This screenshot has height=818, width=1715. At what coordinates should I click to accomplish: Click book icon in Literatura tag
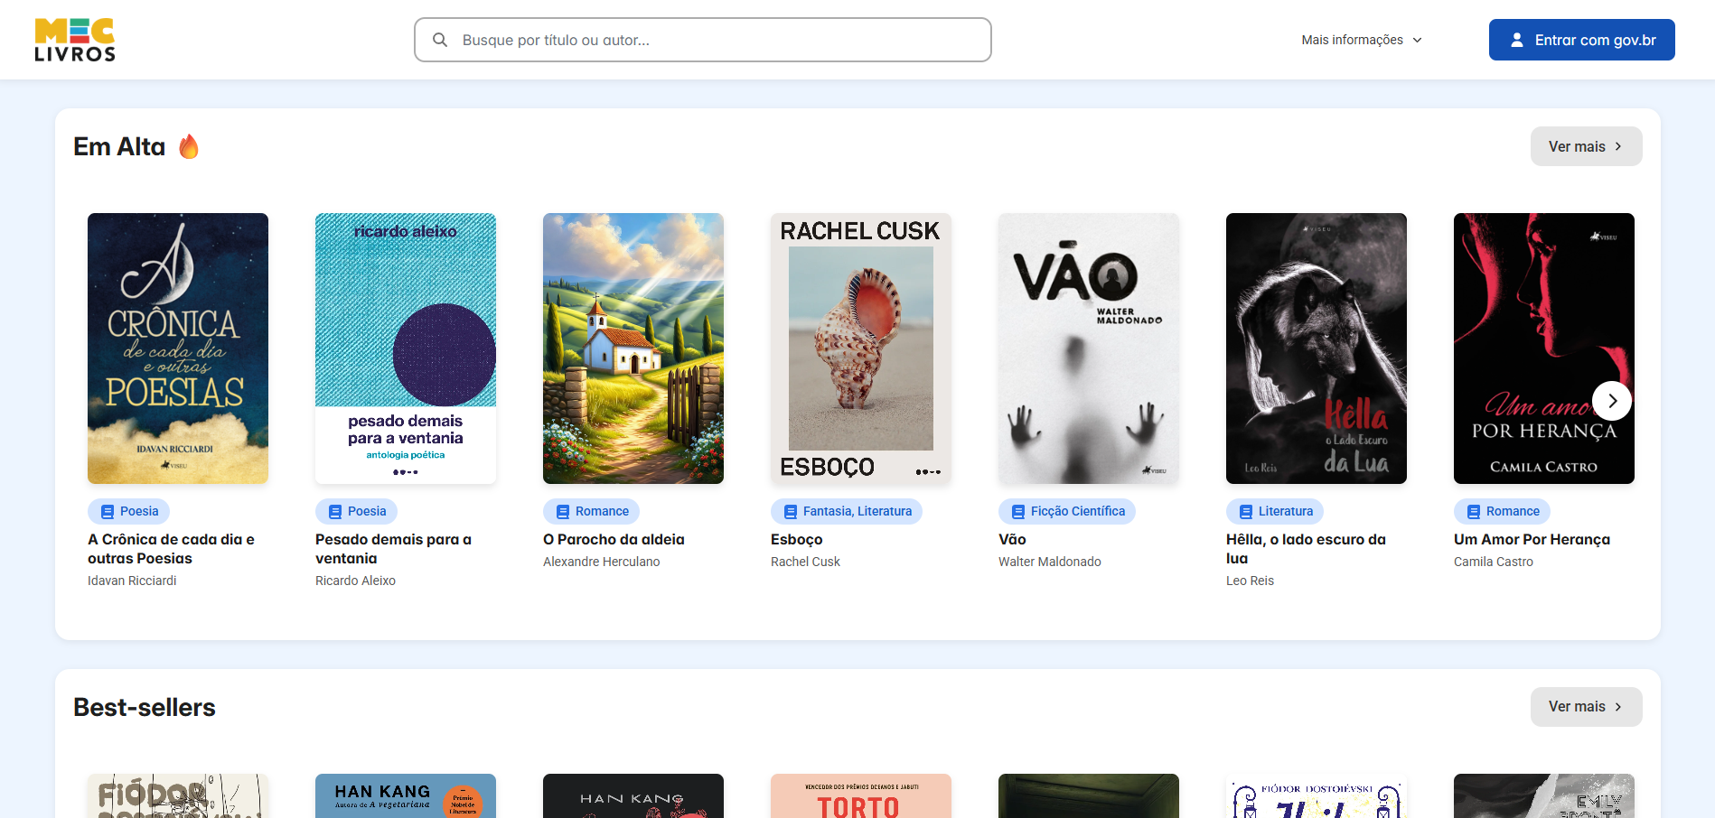tap(1246, 511)
